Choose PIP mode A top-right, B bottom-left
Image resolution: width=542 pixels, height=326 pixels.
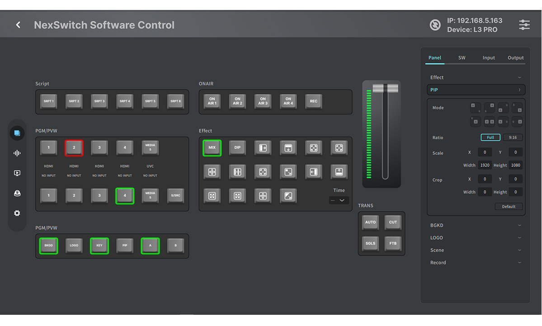coord(489,108)
